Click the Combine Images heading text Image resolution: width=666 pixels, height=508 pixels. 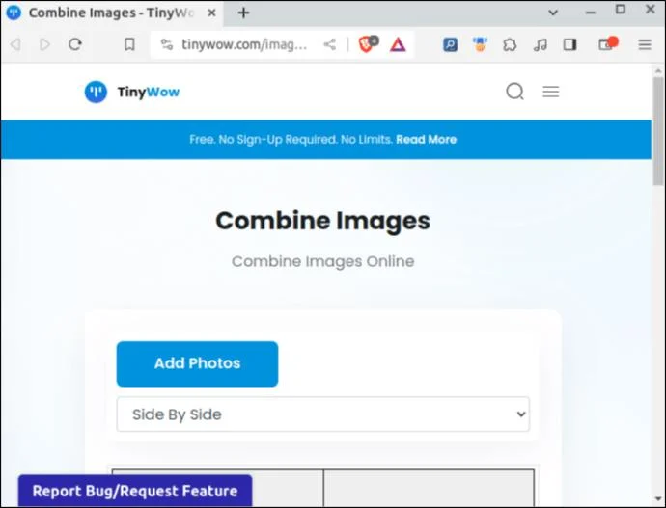coord(322,221)
